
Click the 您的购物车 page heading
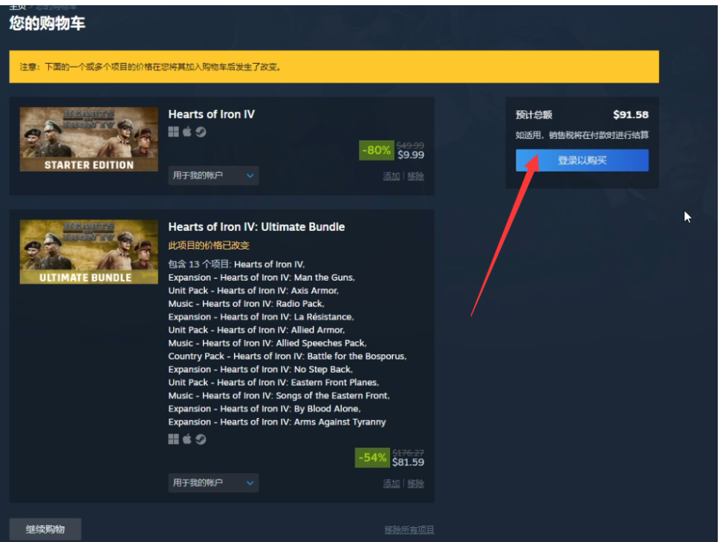click(x=48, y=23)
